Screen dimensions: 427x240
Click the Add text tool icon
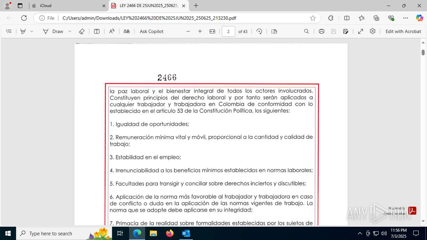point(97,31)
